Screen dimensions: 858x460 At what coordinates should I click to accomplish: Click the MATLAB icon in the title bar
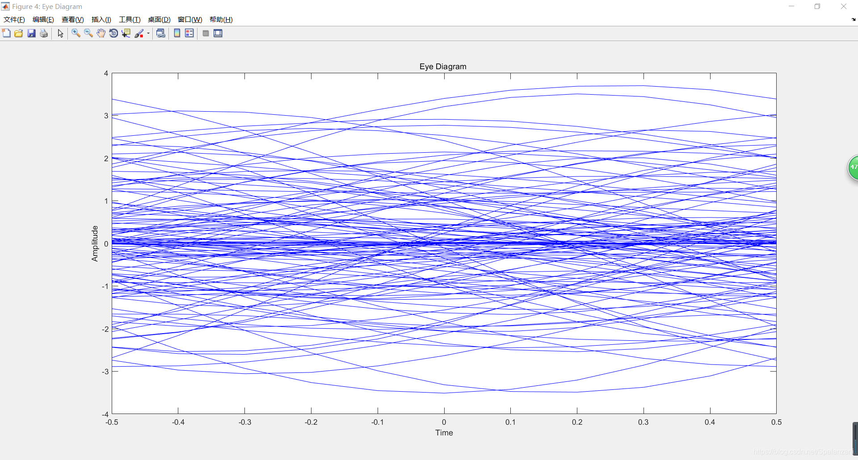pos(5,6)
